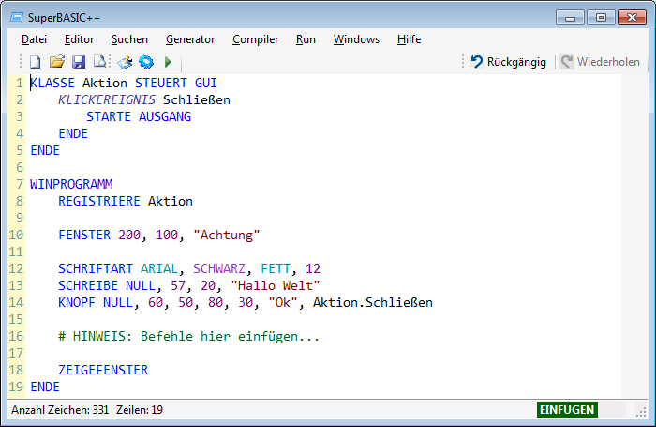This screenshot has height=427, width=656.
Task: Click FETT on line 12
Action: point(276,268)
